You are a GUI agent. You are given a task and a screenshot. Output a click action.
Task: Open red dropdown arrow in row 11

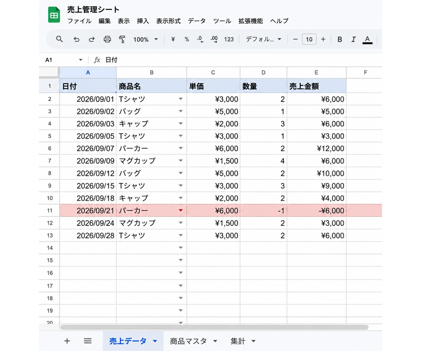tap(180, 210)
